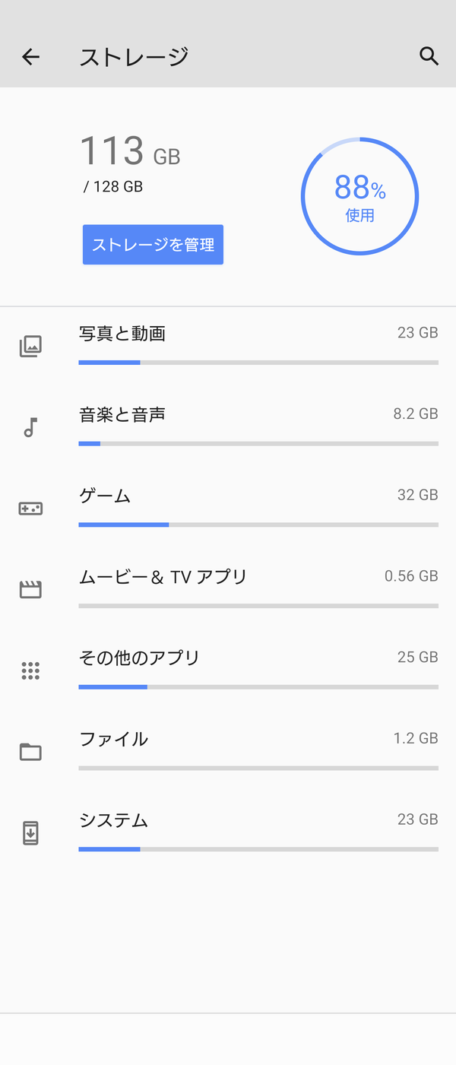
Task: Tap the system download phone icon
Action: (x=30, y=833)
